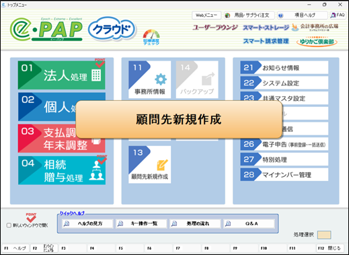Open 22 システム設定

284,83
